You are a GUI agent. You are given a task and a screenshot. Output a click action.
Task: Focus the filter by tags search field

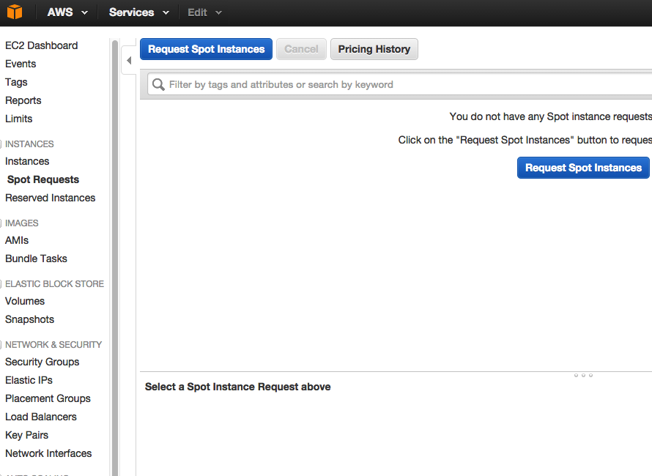click(x=400, y=85)
